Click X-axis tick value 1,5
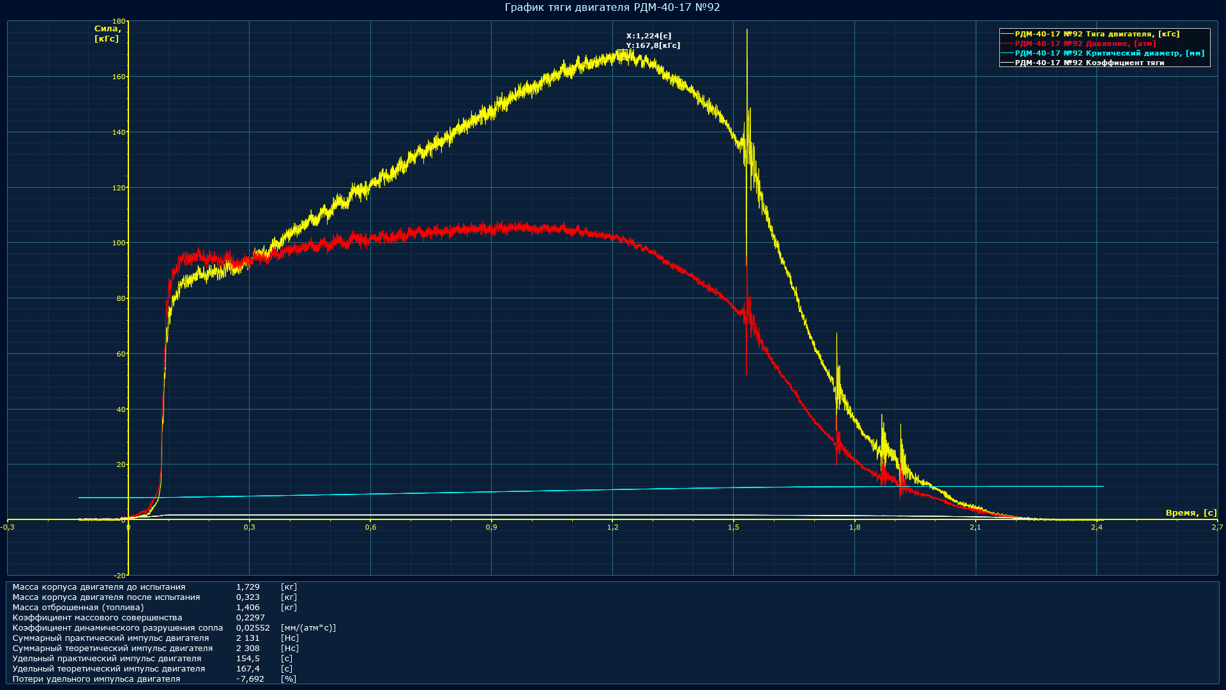 [733, 528]
